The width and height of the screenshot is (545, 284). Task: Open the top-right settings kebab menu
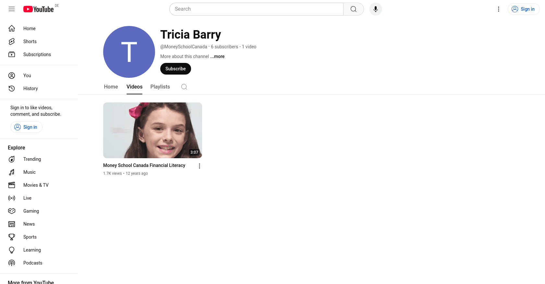tap(499, 9)
